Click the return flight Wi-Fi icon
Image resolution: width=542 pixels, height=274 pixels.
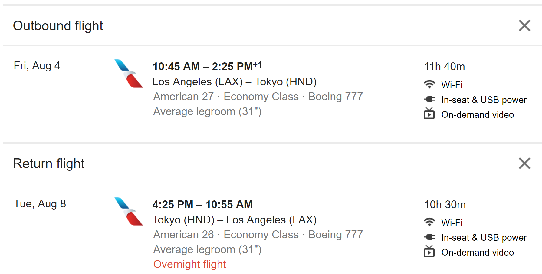click(429, 222)
